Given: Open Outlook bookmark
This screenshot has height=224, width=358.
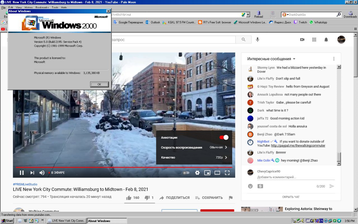Looking at the screenshot, I should pyautogui.click(x=153, y=22).
